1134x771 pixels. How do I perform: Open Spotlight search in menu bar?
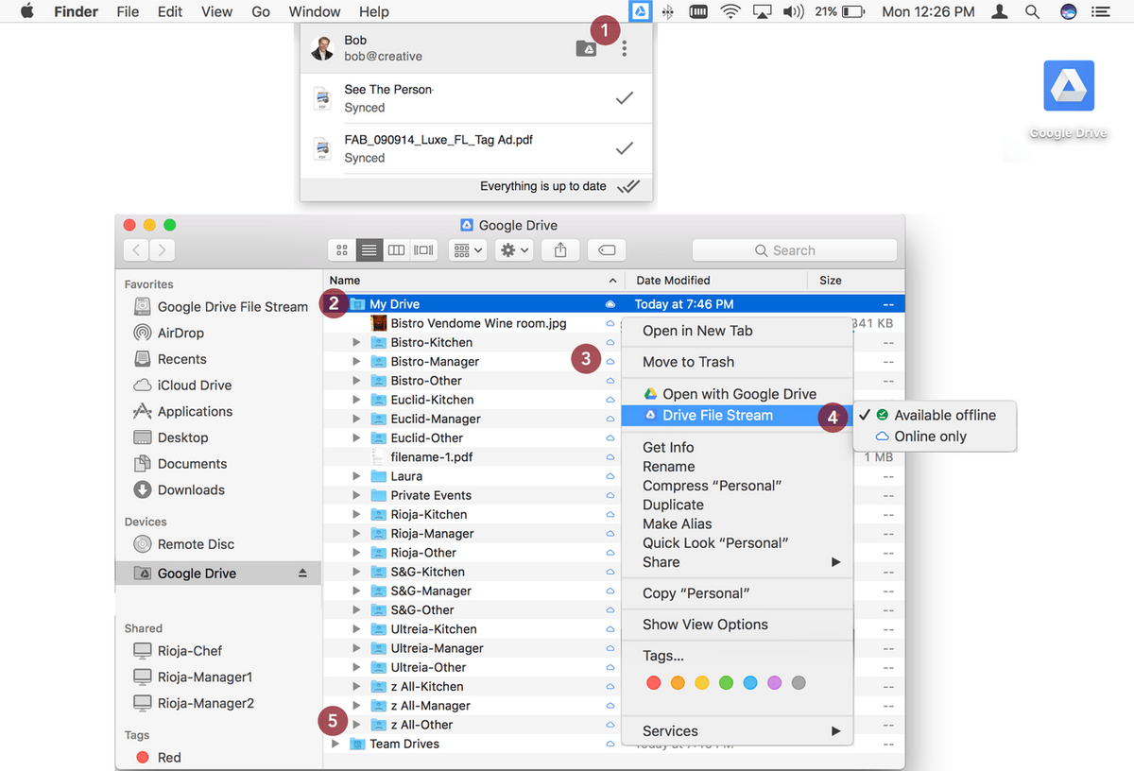tap(1033, 11)
